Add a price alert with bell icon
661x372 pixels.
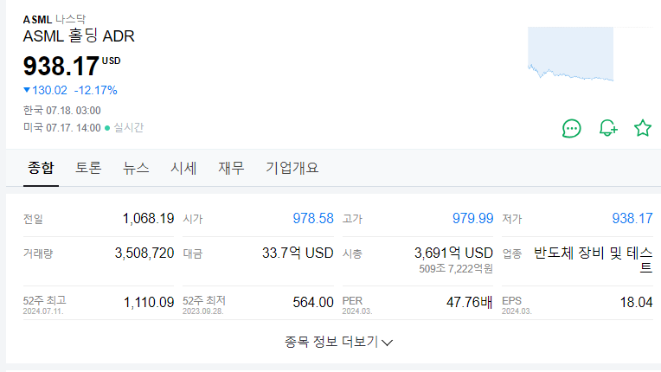(608, 128)
